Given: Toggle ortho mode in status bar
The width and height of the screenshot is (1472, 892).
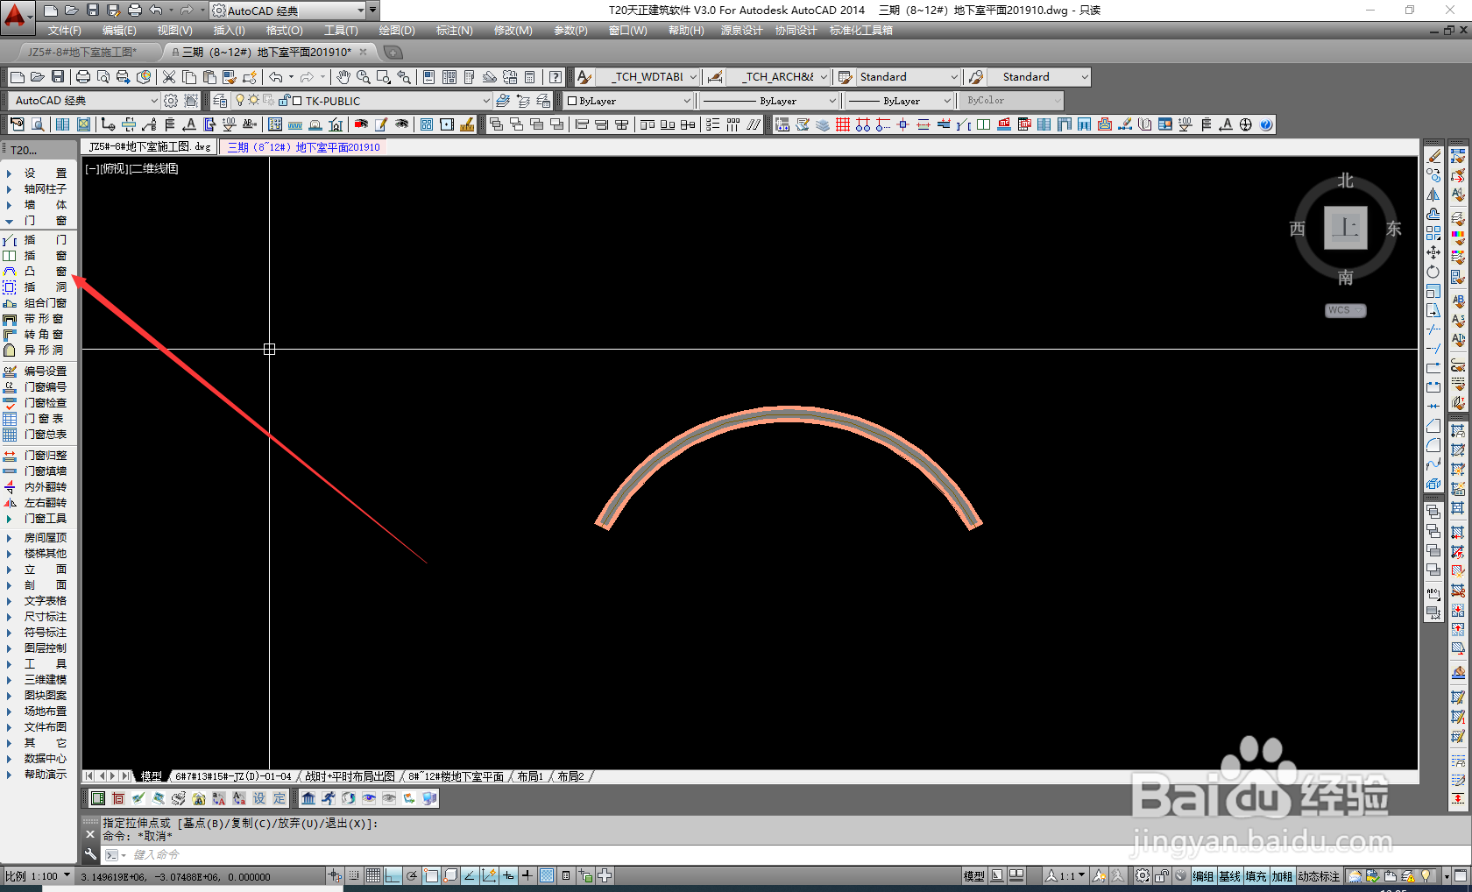Looking at the screenshot, I should tap(393, 875).
